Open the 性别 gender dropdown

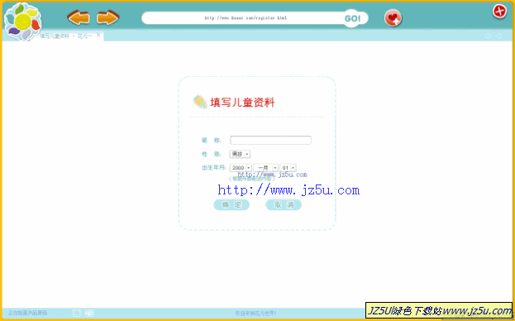tap(240, 154)
